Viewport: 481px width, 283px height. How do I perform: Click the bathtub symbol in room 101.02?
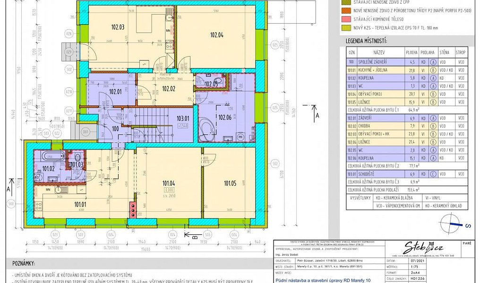pyautogui.click(x=53, y=156)
